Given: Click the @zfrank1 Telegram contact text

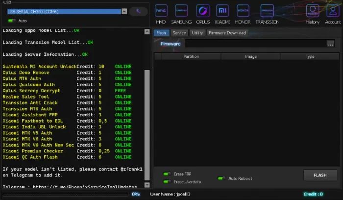Looking at the screenshot, I should point(131,169).
